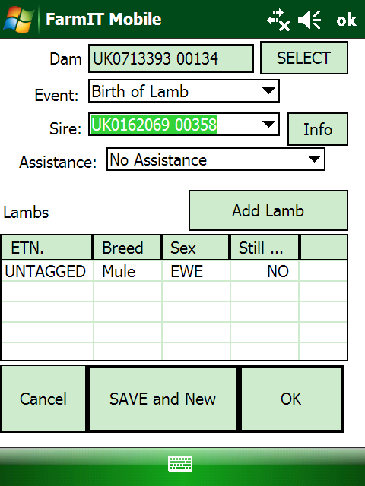Expand the Assistance dropdown list
This screenshot has width=365, height=486.
tap(216, 159)
